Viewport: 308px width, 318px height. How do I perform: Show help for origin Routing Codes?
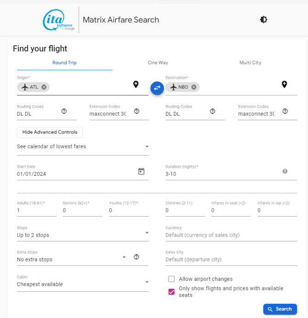(x=64, y=111)
